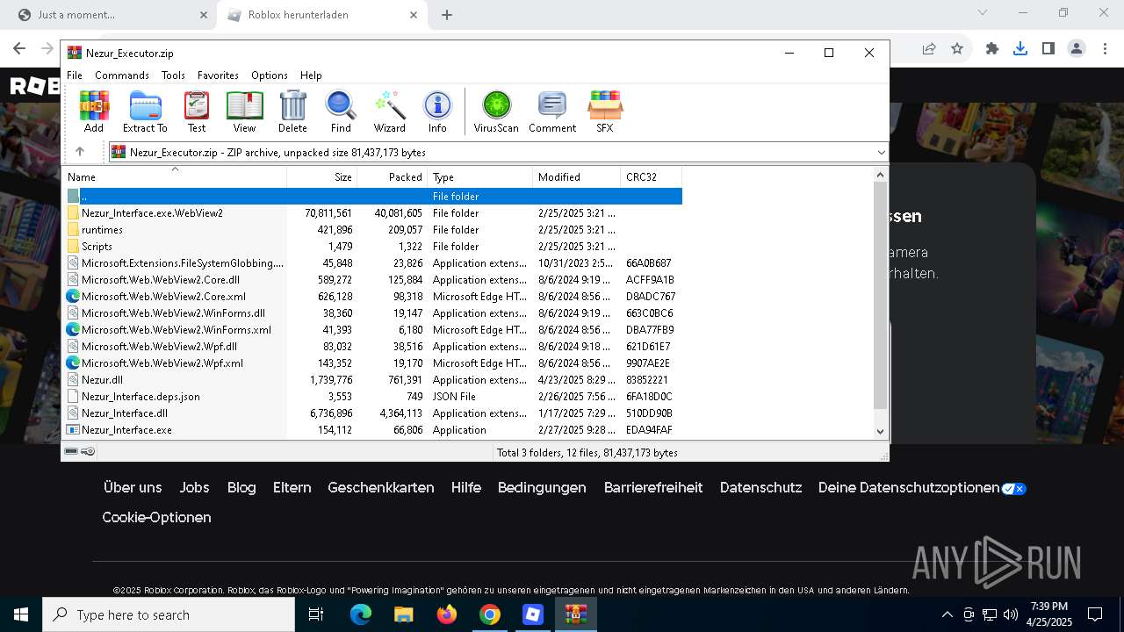
Task: Click scroll down arrow in file list
Action: (x=881, y=431)
